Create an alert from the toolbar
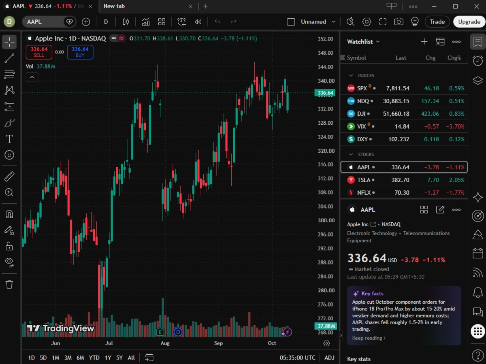 click(181, 22)
